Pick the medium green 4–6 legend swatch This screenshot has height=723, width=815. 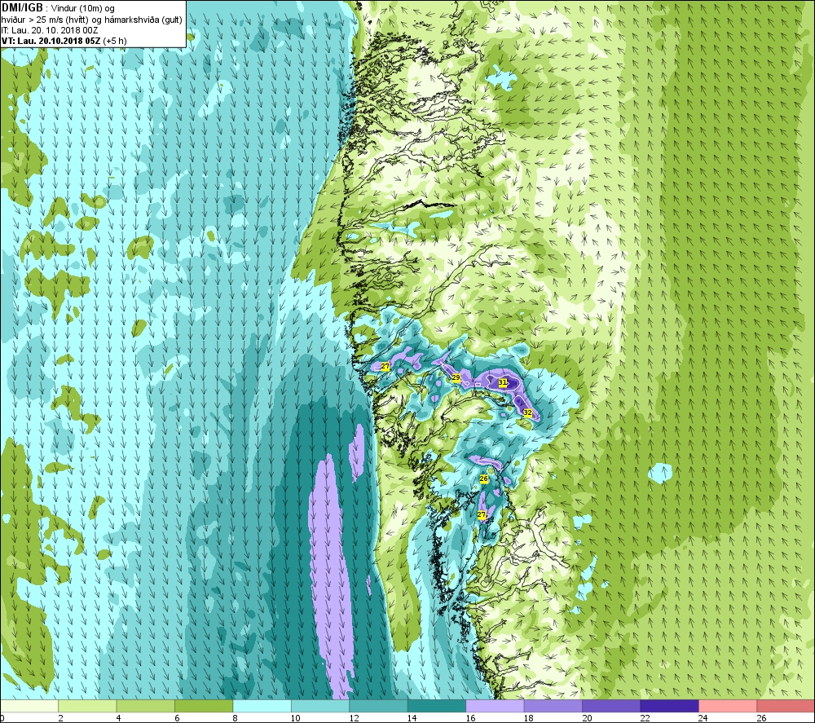click(146, 706)
